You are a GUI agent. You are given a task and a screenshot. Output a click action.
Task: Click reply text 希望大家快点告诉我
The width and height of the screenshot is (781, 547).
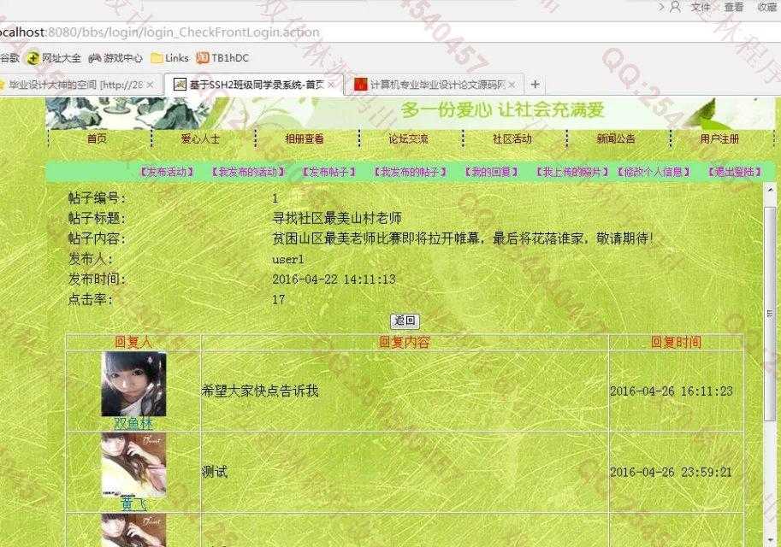pos(260,391)
